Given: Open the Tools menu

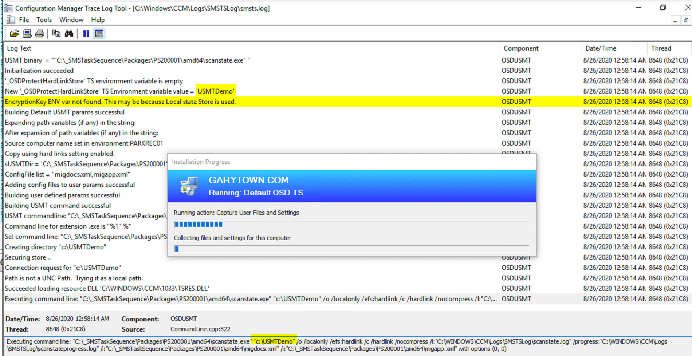Looking at the screenshot, I should pyautogui.click(x=44, y=20).
